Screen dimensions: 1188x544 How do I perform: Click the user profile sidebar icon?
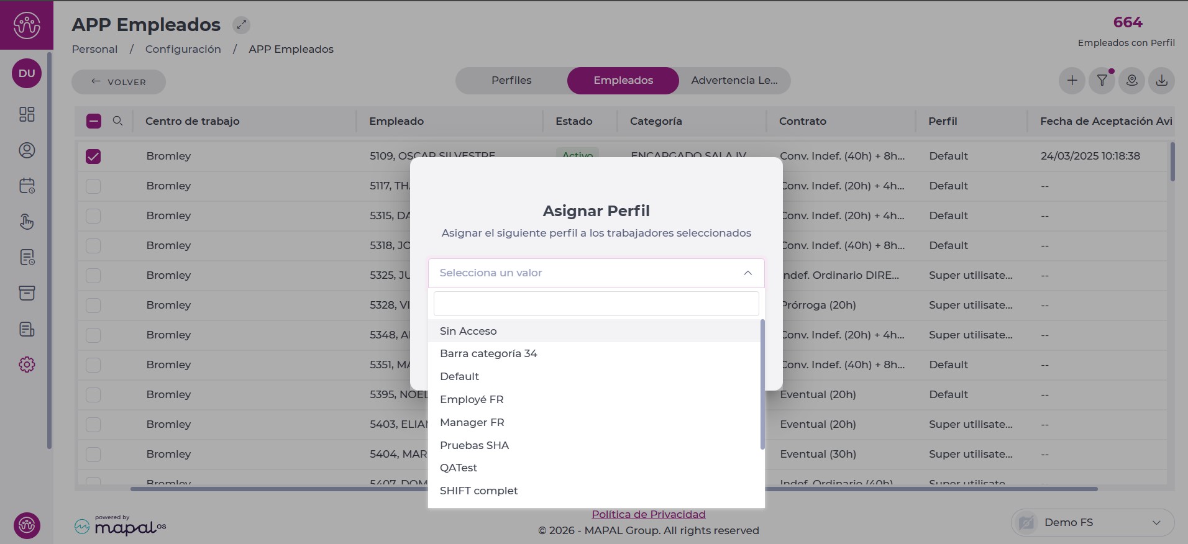tap(27, 150)
